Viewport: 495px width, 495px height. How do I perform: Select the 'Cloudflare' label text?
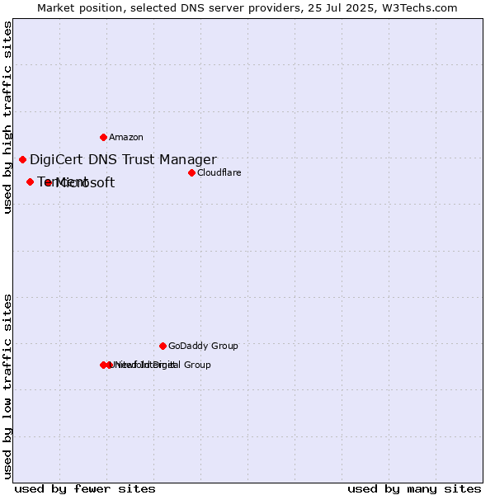click(x=219, y=172)
